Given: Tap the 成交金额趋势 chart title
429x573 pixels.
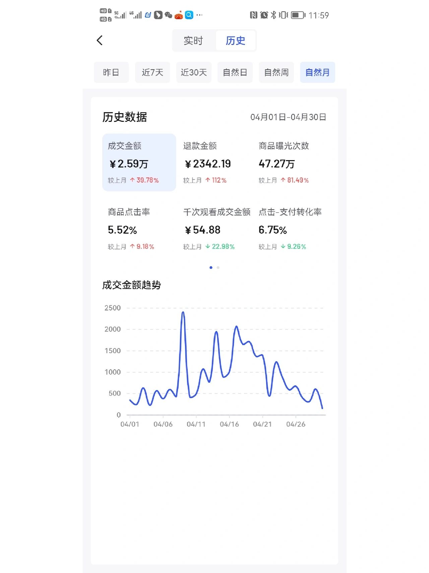Looking at the screenshot, I should (x=131, y=285).
